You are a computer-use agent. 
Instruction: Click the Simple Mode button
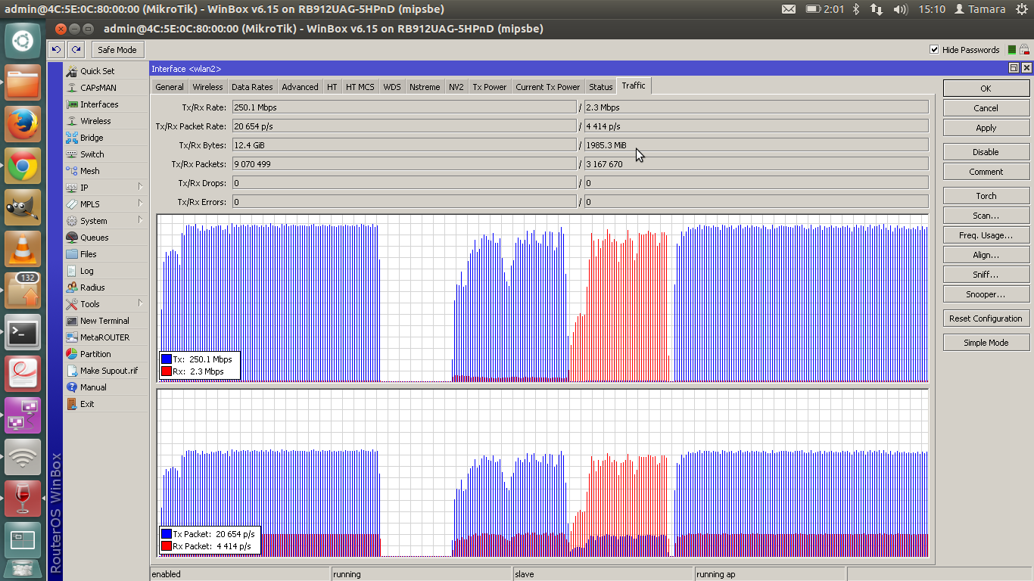(x=986, y=343)
